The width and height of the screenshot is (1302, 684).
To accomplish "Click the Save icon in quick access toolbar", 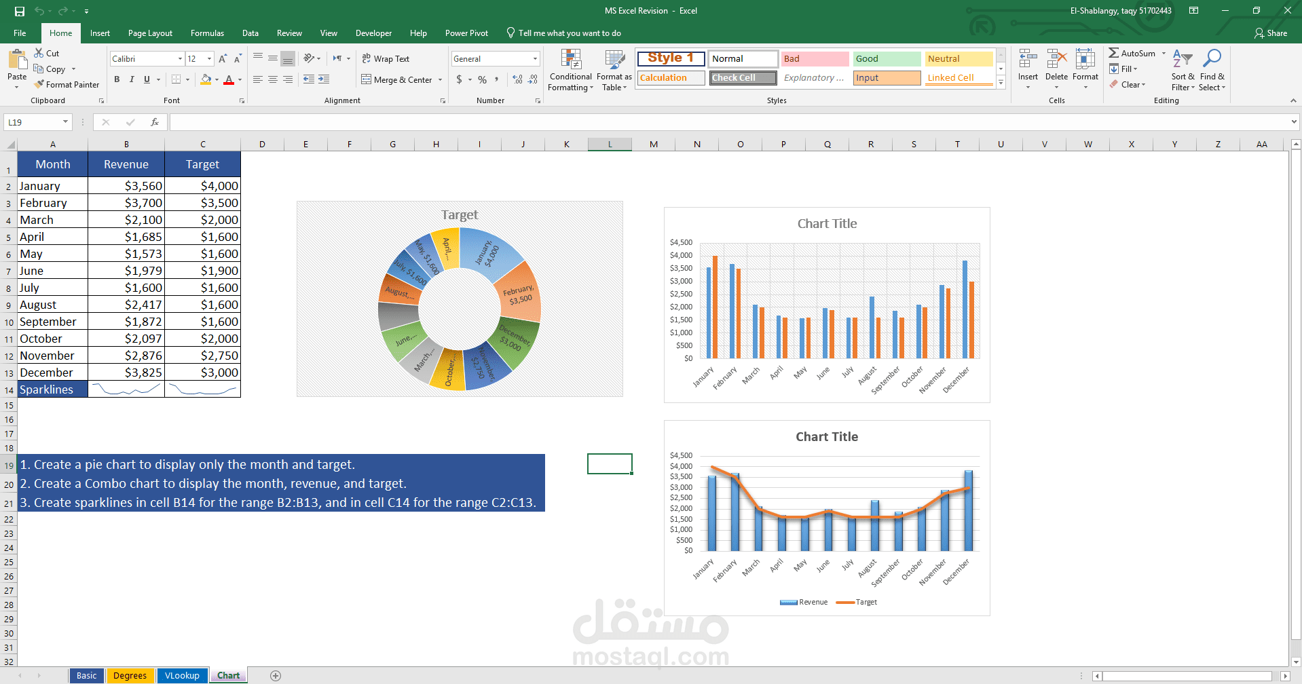I will coord(20,11).
